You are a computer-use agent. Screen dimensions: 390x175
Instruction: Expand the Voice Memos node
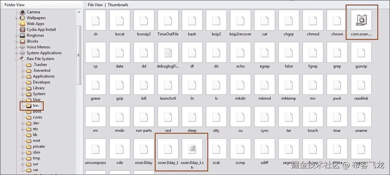(x=16, y=47)
